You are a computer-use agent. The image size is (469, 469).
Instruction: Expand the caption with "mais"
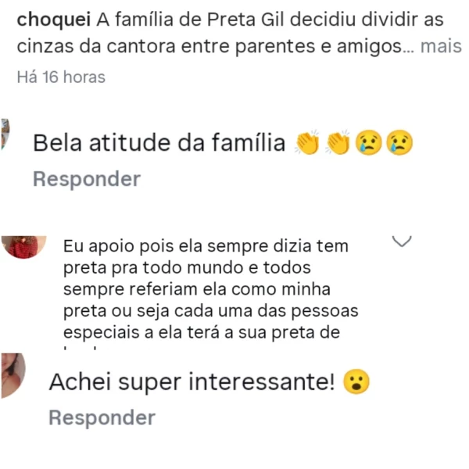point(441,47)
